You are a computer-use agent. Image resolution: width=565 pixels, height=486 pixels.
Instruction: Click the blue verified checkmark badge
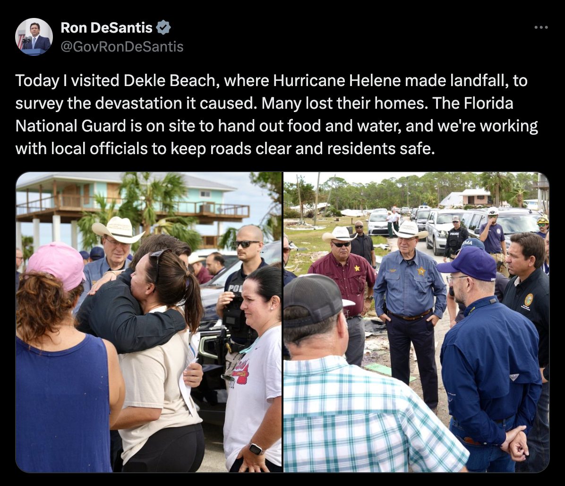point(163,28)
